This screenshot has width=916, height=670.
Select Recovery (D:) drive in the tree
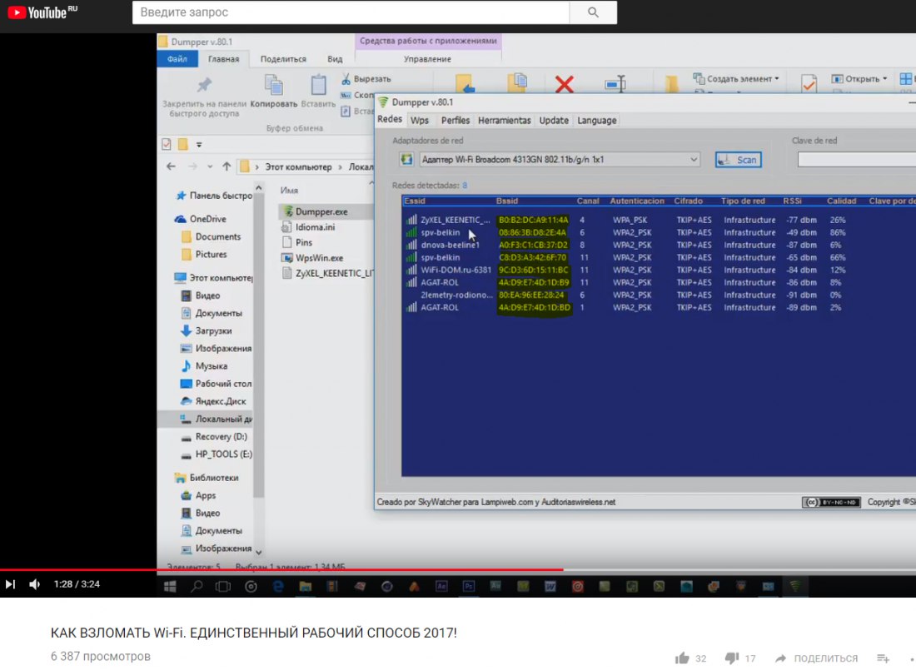(214, 436)
